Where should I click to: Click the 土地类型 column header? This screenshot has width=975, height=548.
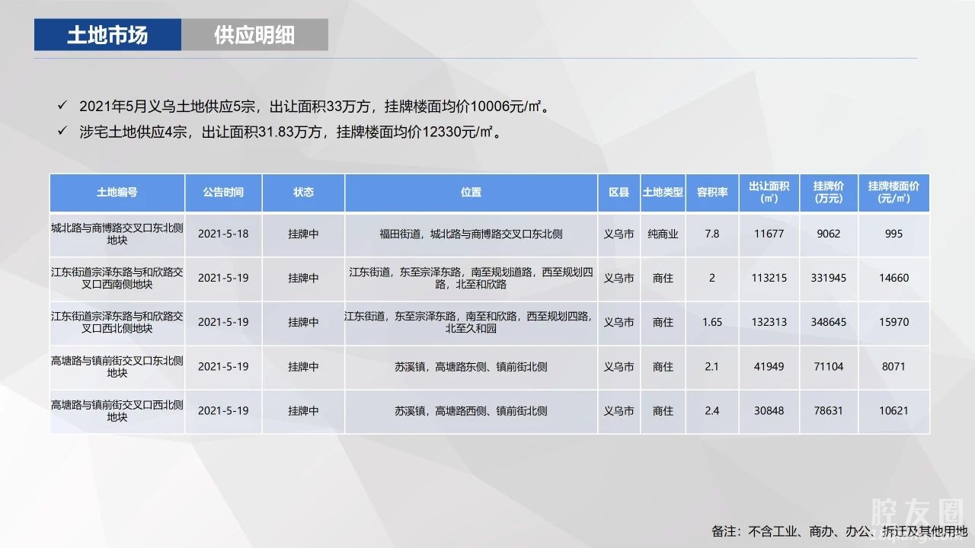pyautogui.click(x=663, y=193)
